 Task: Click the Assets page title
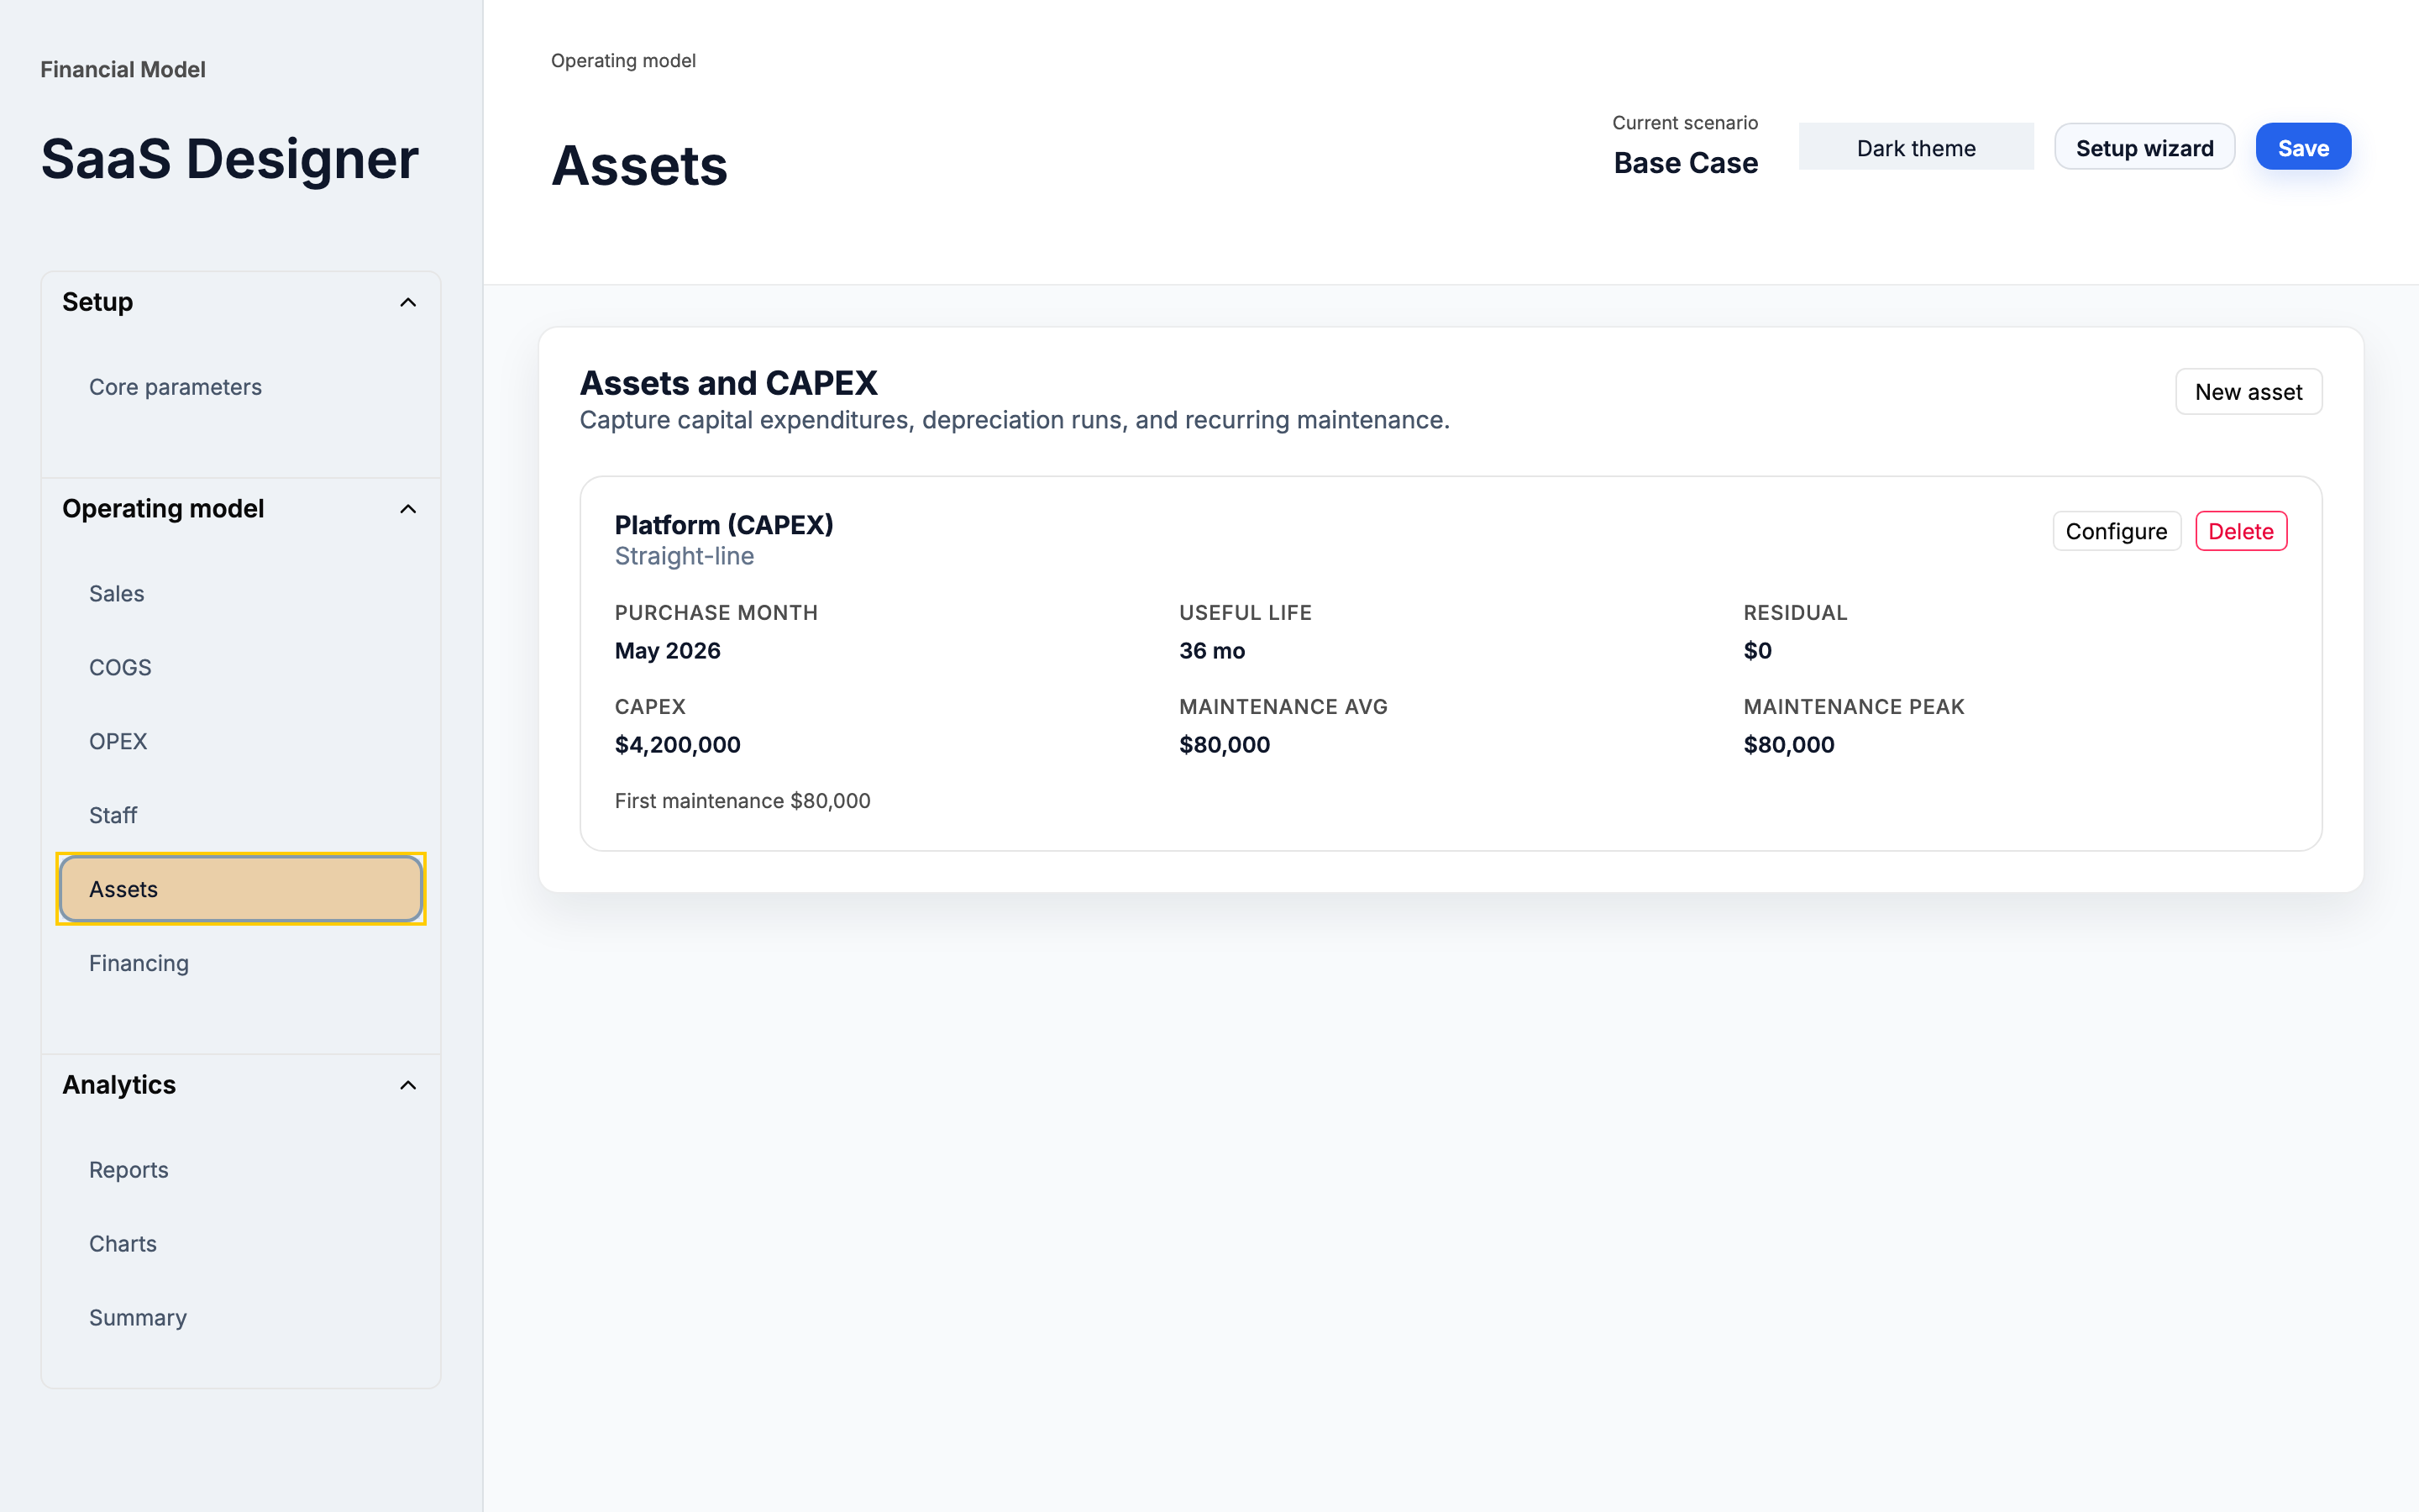pos(640,165)
